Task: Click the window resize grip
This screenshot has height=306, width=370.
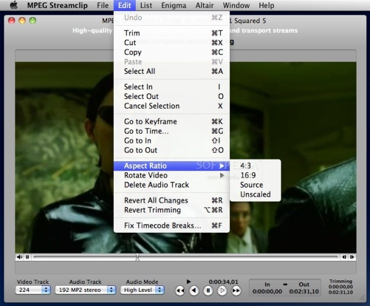Action: 362,299
